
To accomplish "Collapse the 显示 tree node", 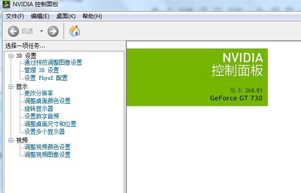I will 11,87.
